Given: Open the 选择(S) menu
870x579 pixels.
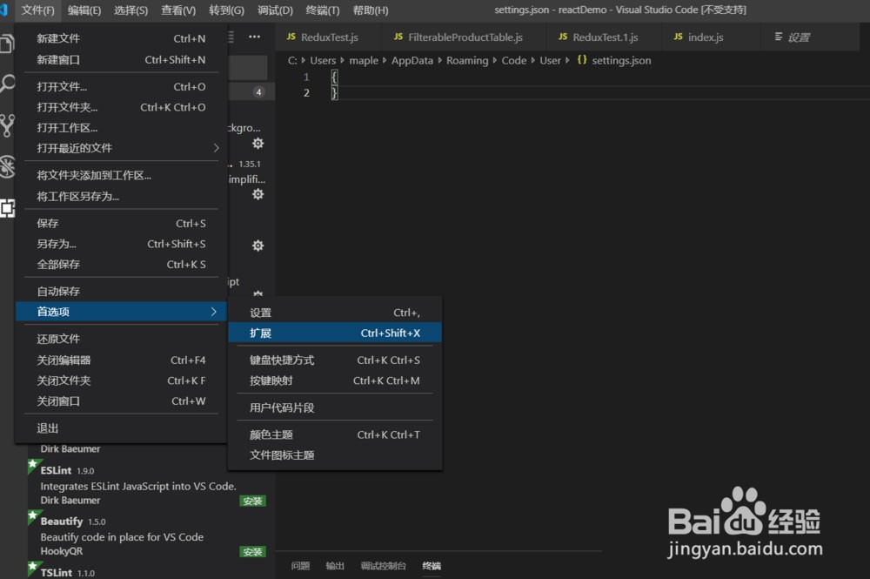Looking at the screenshot, I should tap(131, 10).
